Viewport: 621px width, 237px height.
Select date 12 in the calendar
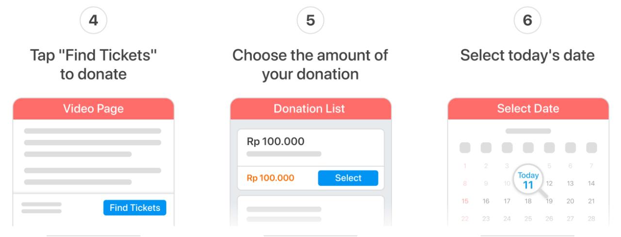coord(549,183)
